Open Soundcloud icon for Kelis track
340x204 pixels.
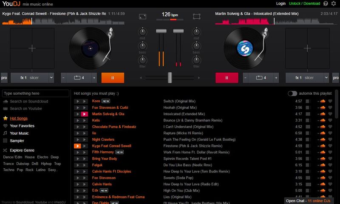click(x=323, y=120)
